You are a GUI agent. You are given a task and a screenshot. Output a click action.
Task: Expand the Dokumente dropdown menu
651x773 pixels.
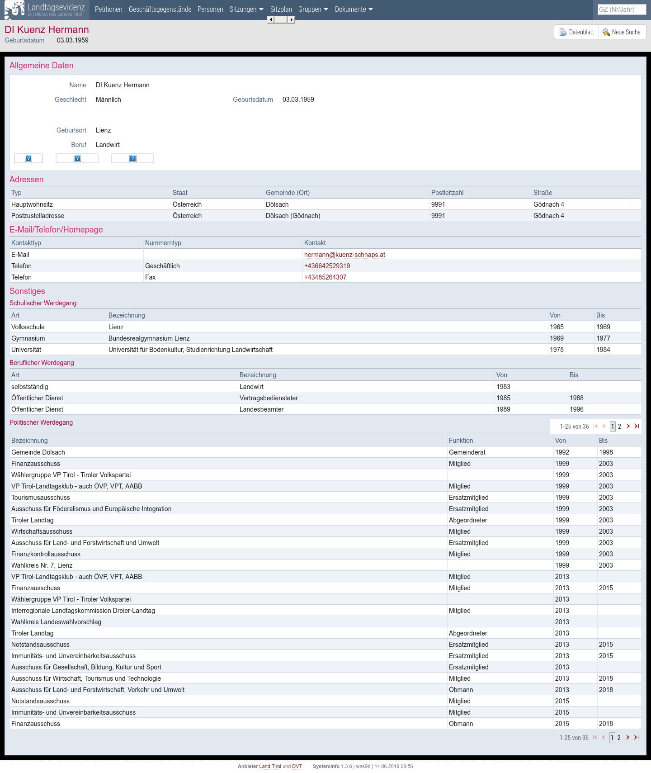pos(354,9)
